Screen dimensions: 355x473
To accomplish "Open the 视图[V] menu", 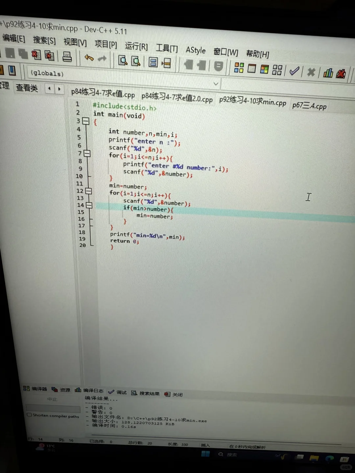I will click(75, 42).
